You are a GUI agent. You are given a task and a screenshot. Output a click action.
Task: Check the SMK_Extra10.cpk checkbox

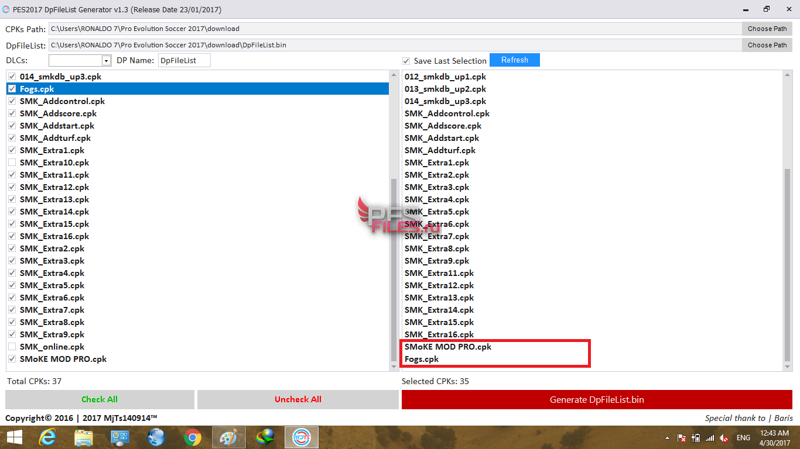coord(12,163)
